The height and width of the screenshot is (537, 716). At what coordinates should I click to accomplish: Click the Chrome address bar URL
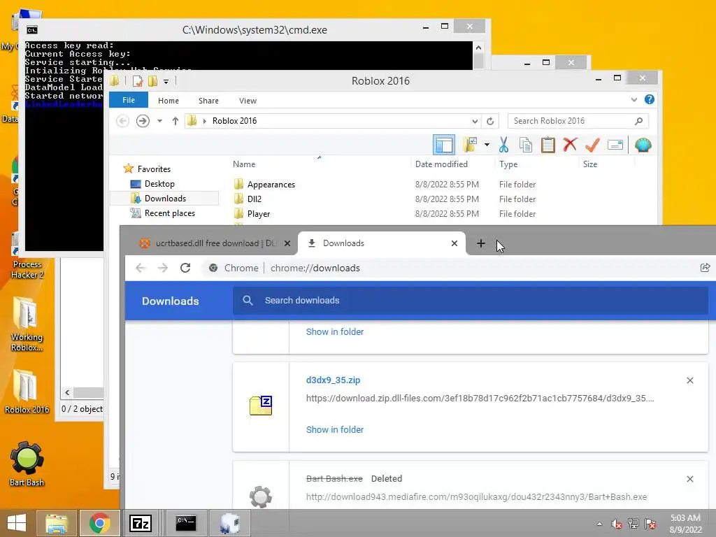point(315,268)
